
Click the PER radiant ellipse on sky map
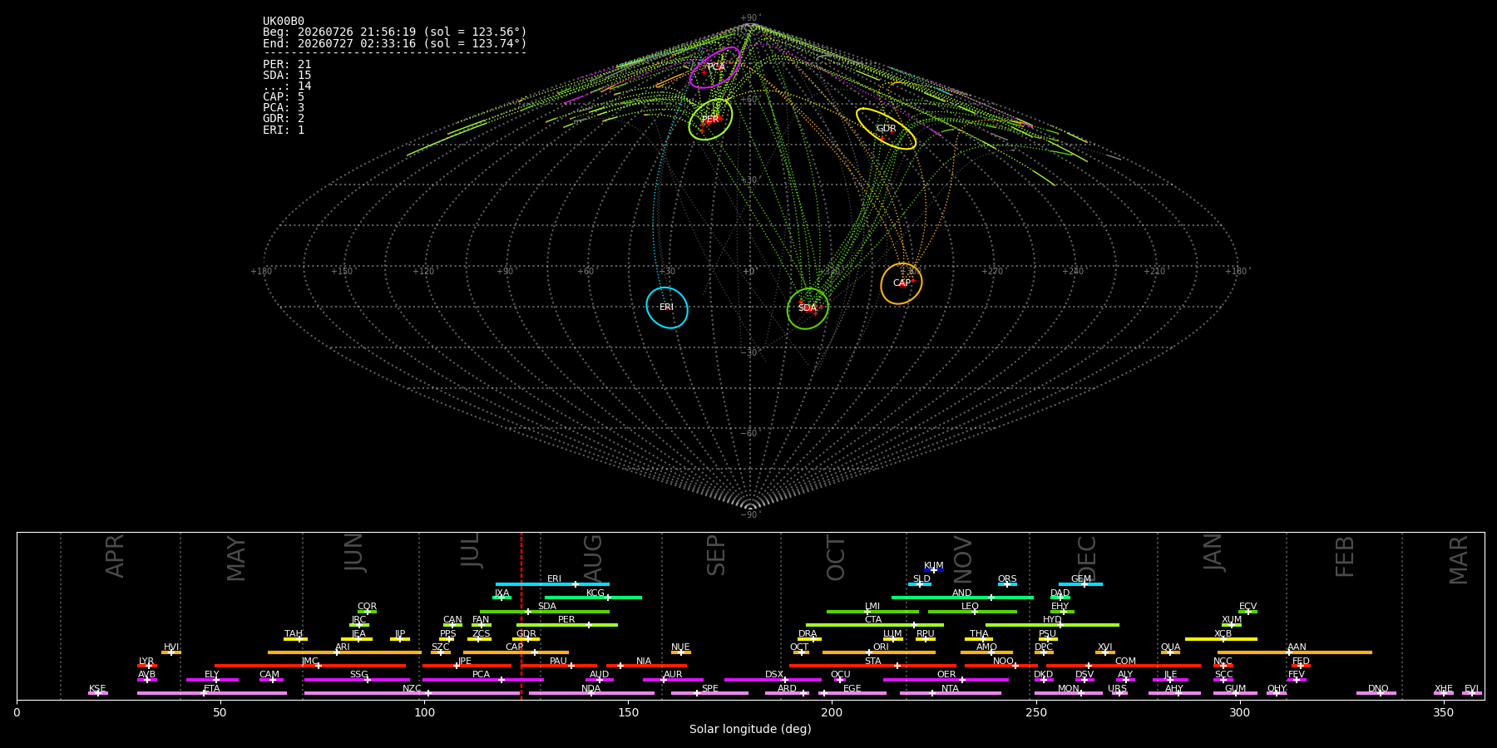click(x=710, y=119)
